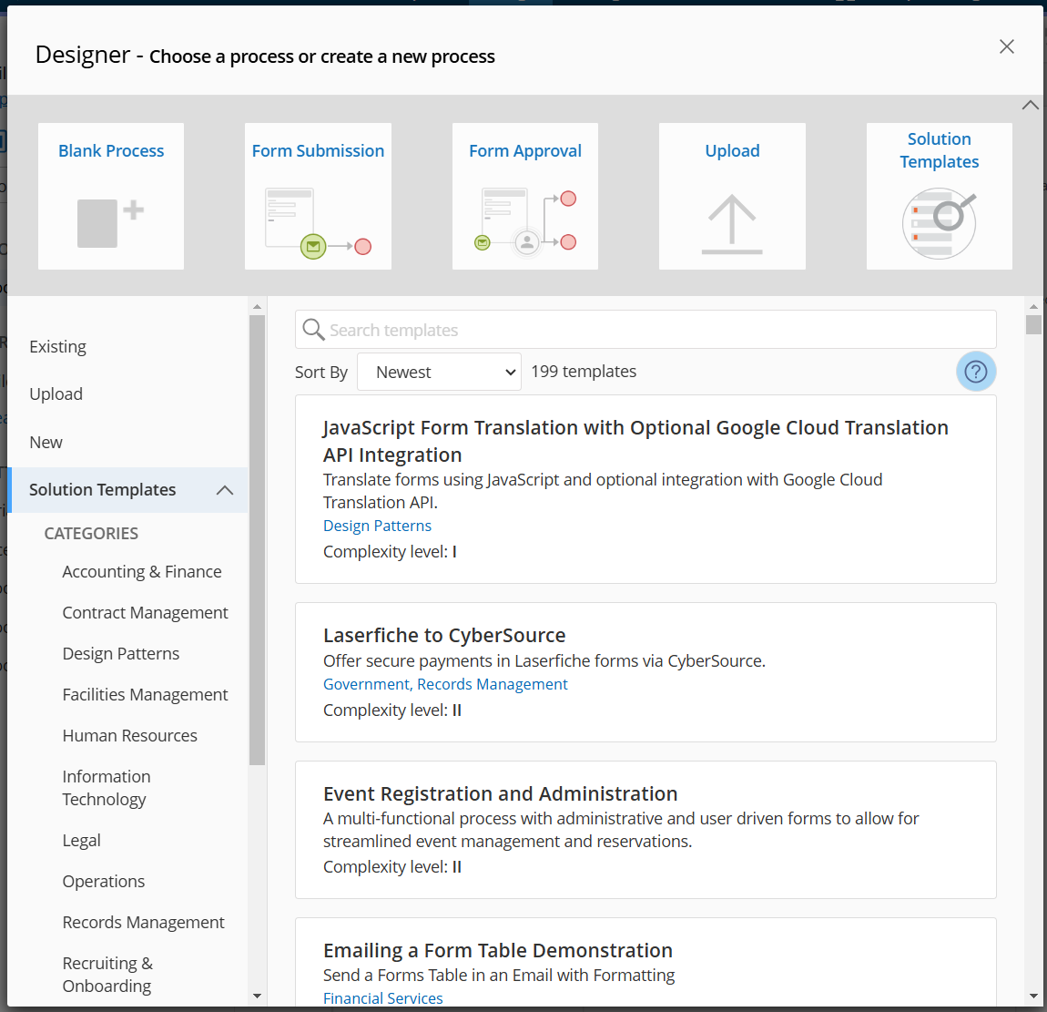Image resolution: width=1047 pixels, height=1012 pixels.
Task: Open the Human Resources category
Action: point(129,736)
